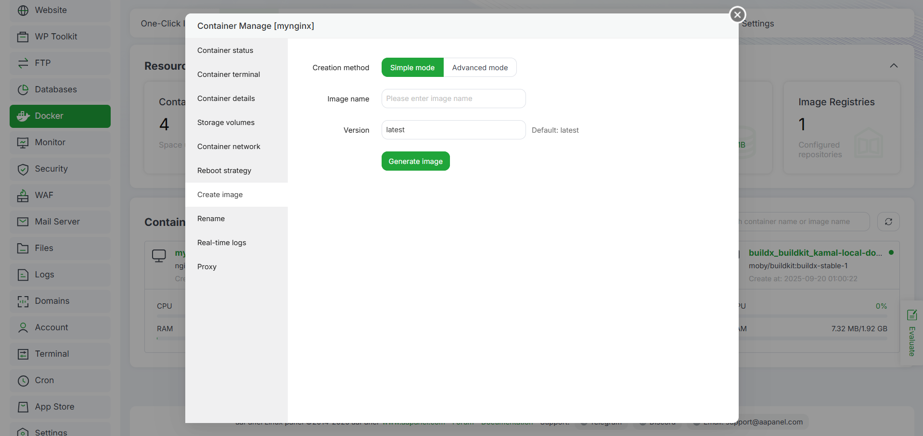Switch to Advanced mode creation method
The width and height of the screenshot is (923, 436).
(x=480, y=67)
